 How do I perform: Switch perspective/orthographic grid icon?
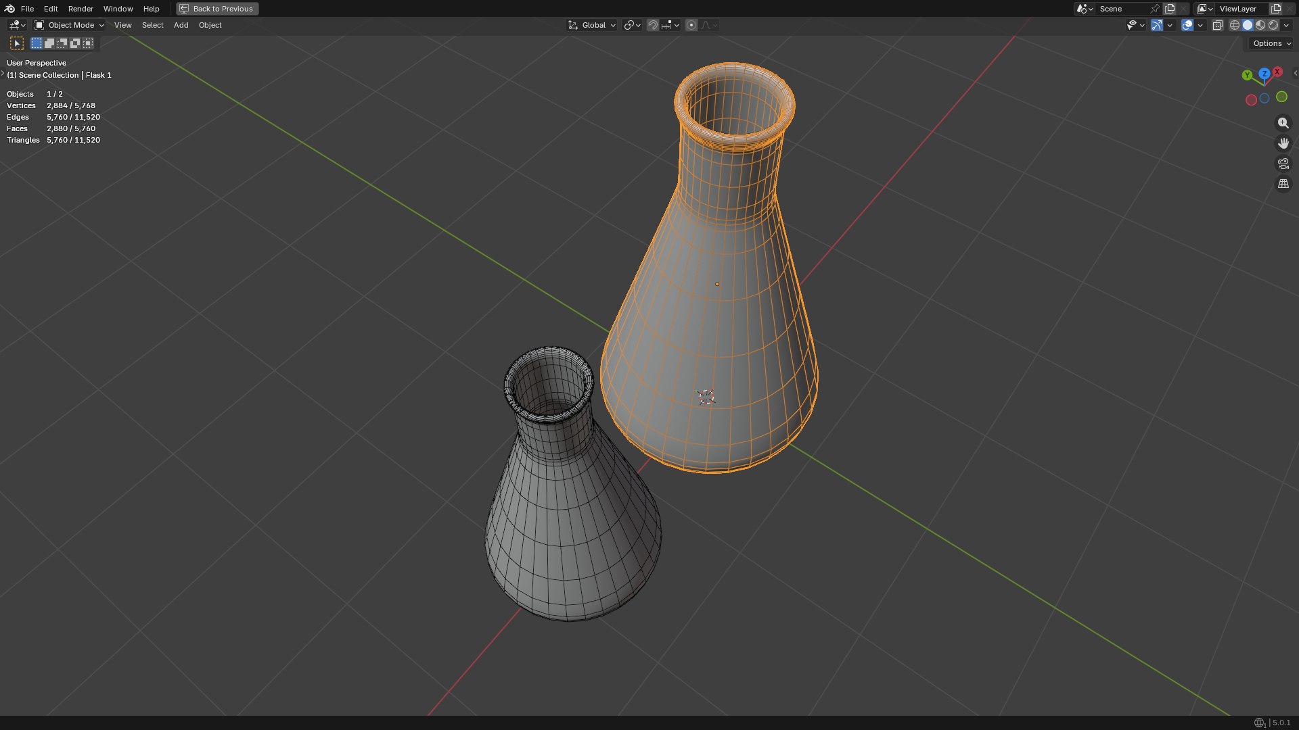click(1283, 184)
